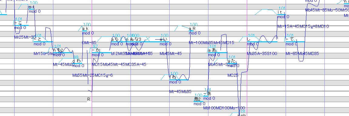The width and height of the screenshot is (349, 116).
Task: Click "mod 0" below the "し" note
Action: point(253,44)
